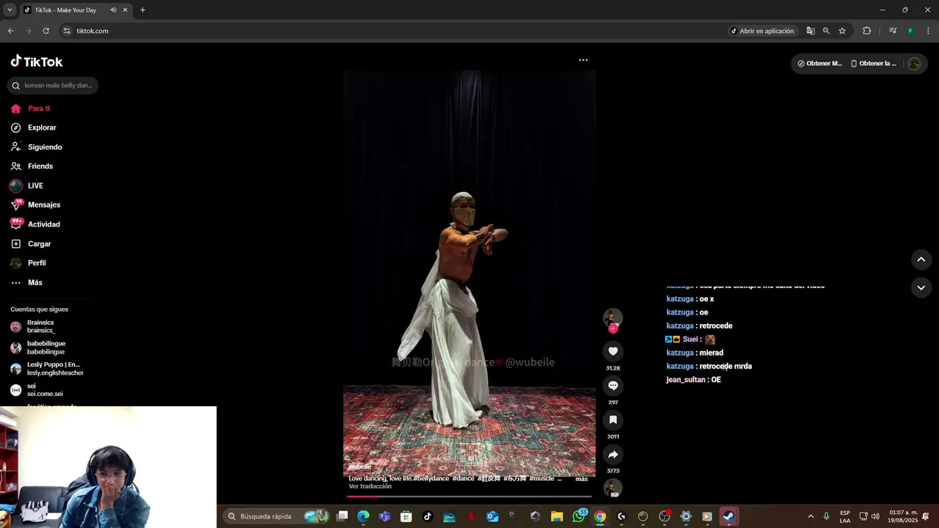Seek within the video progress bar

(469, 496)
